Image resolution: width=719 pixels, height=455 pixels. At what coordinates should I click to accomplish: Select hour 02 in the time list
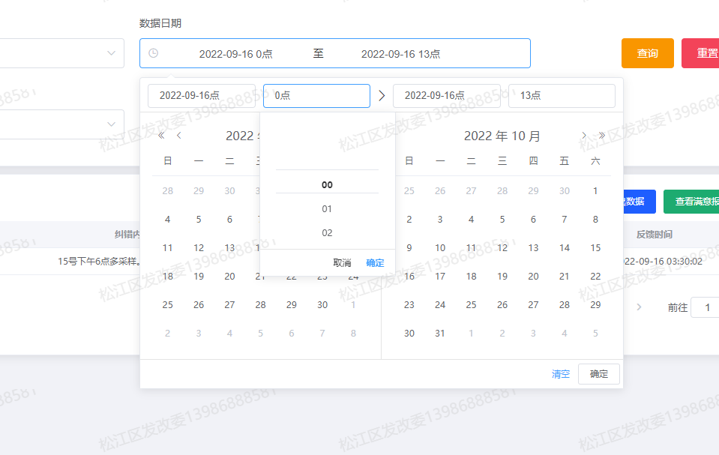(x=327, y=233)
